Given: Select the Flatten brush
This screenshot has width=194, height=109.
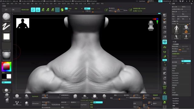Looking at the screenshot, I should (27, 96).
